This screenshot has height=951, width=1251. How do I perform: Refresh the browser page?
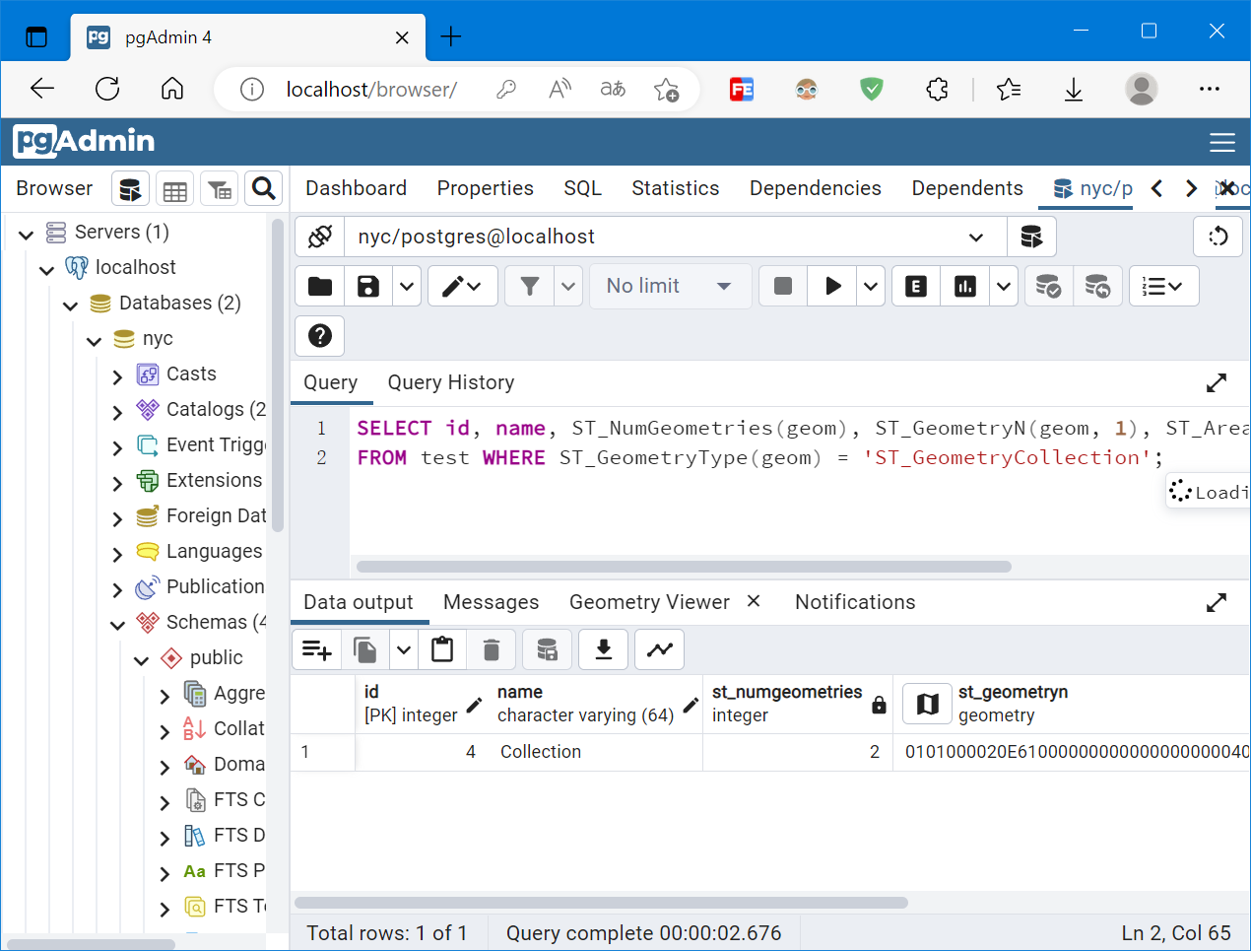point(107,90)
